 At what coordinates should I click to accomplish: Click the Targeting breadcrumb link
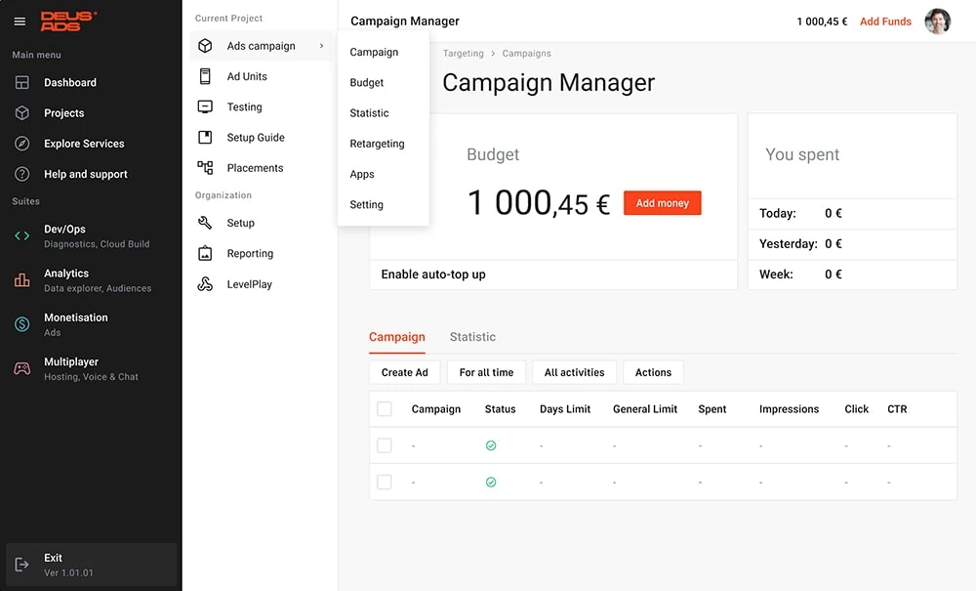(463, 54)
